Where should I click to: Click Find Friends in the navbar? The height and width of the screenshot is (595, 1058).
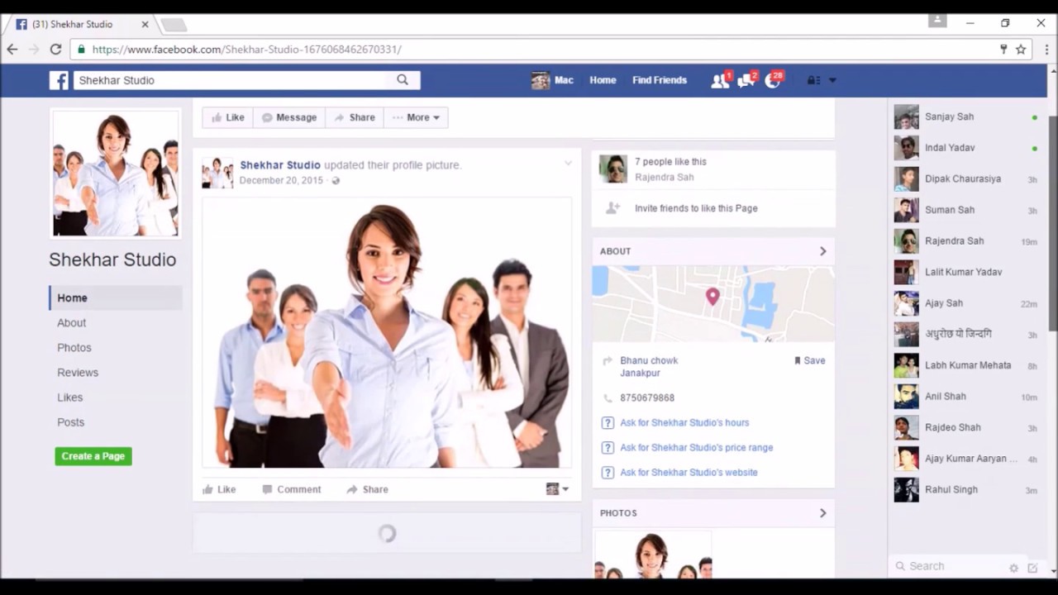(660, 80)
